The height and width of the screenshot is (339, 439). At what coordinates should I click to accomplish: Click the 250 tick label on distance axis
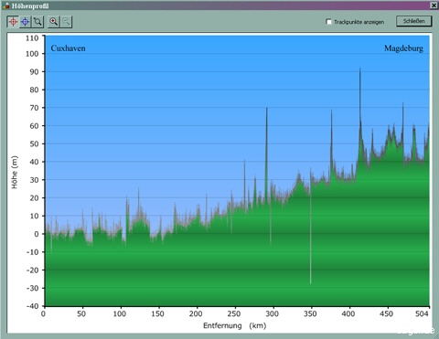click(x=234, y=313)
